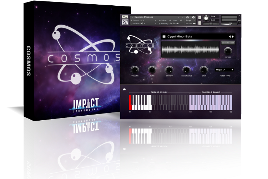268x179 pixels.
Task: Click the PHRASE ASSIGN label
Action: [x=159, y=92]
